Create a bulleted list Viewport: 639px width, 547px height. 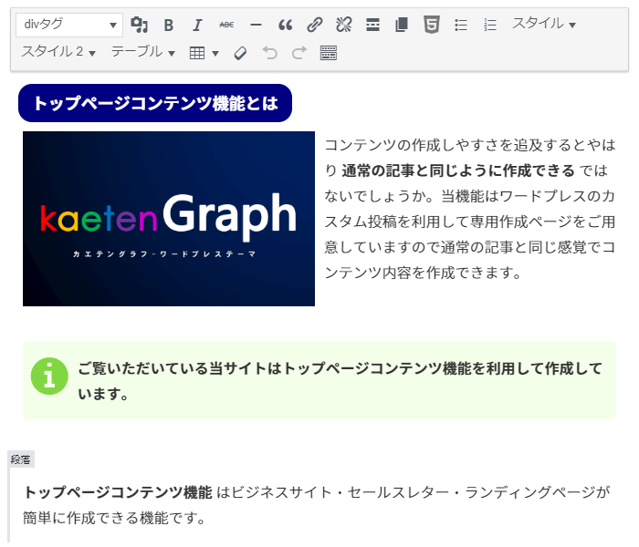coord(461,26)
